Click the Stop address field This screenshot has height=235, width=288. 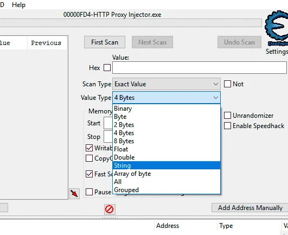pyautogui.click(x=108, y=137)
